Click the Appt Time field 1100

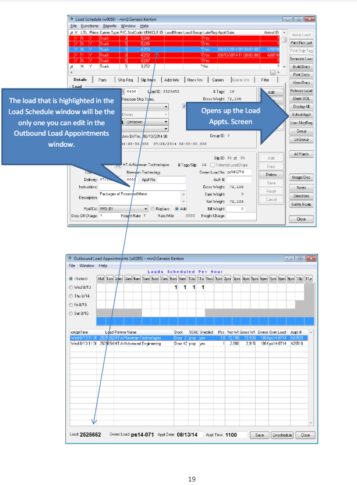coord(236,434)
